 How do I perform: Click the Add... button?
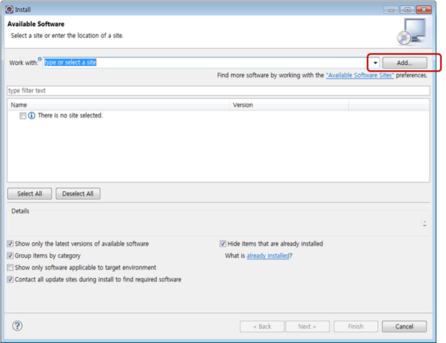(x=405, y=62)
